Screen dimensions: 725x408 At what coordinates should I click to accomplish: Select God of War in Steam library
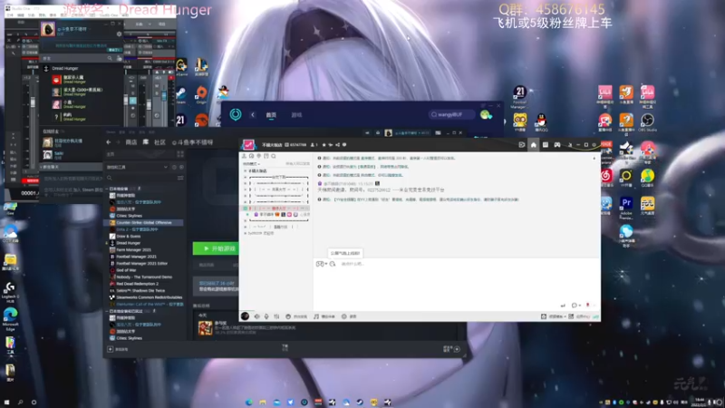click(x=126, y=270)
